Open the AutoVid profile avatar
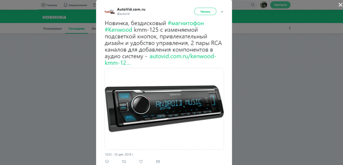Screen dimensions: 343x165 click(110, 11)
